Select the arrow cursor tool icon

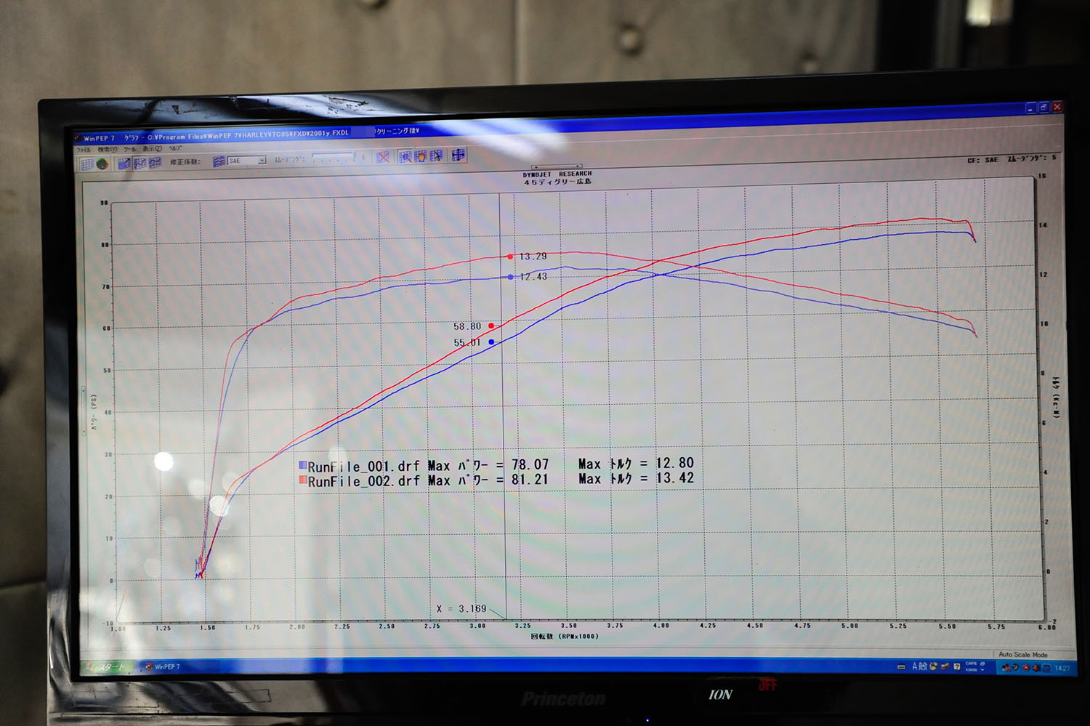pos(436,156)
